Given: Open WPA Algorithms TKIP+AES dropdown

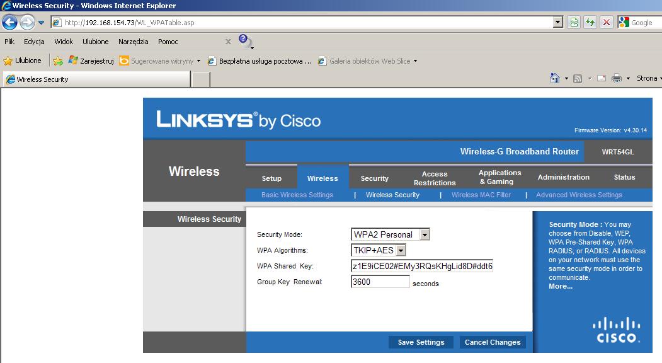Looking at the screenshot, I should 379,250.
